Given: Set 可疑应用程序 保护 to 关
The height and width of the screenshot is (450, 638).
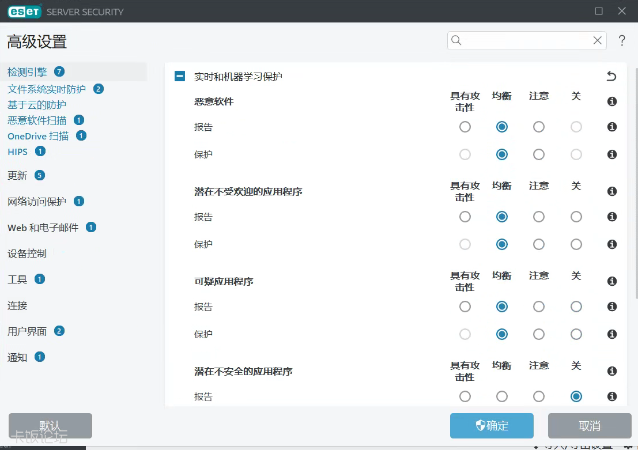Looking at the screenshot, I should click(x=576, y=334).
